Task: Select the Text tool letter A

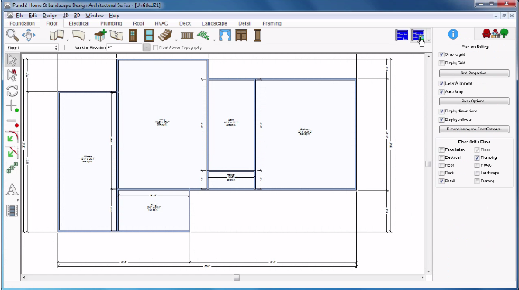Action: click(x=12, y=190)
